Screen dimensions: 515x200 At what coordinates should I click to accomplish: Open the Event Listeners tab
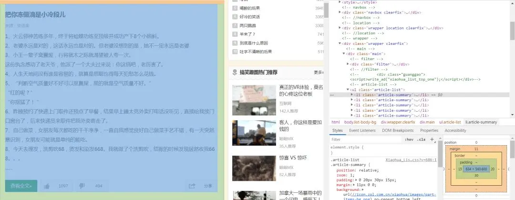[362, 131]
